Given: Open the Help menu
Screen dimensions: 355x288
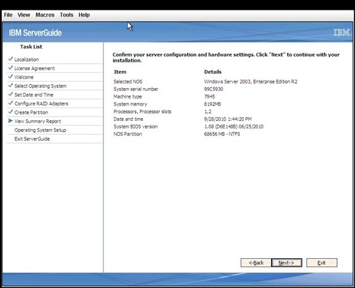Looking at the screenshot, I should [x=84, y=15].
